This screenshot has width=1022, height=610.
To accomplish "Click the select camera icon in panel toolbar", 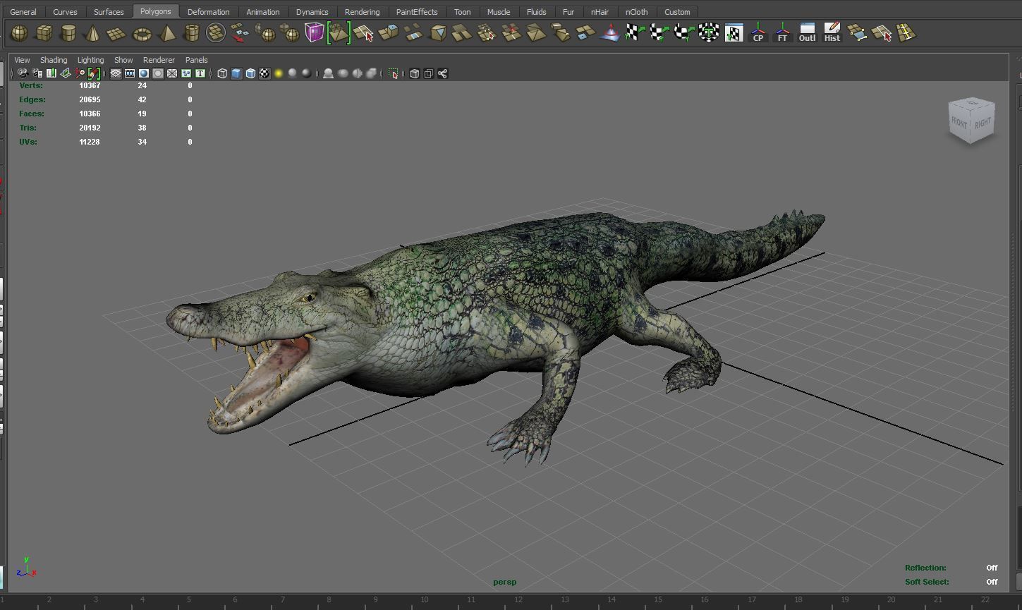I will pos(23,73).
